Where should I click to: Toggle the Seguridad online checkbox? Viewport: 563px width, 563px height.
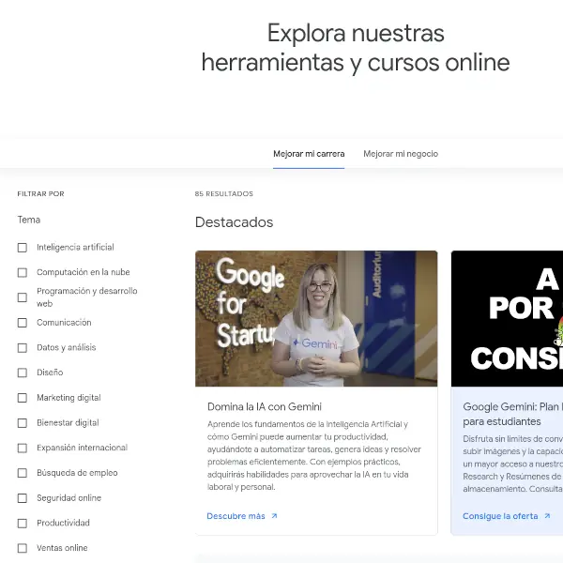click(23, 498)
